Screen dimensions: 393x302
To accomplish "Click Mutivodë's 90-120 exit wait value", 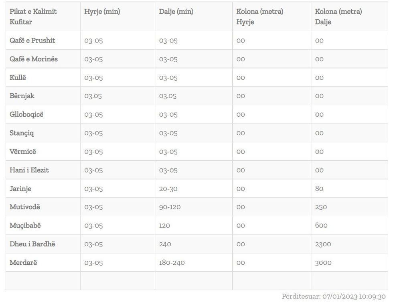I will [x=170, y=207].
